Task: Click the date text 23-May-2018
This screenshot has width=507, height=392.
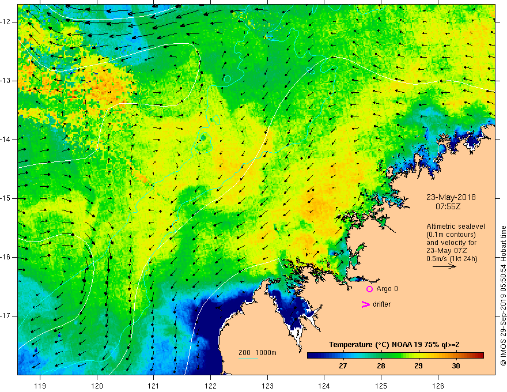Action: click(451, 197)
